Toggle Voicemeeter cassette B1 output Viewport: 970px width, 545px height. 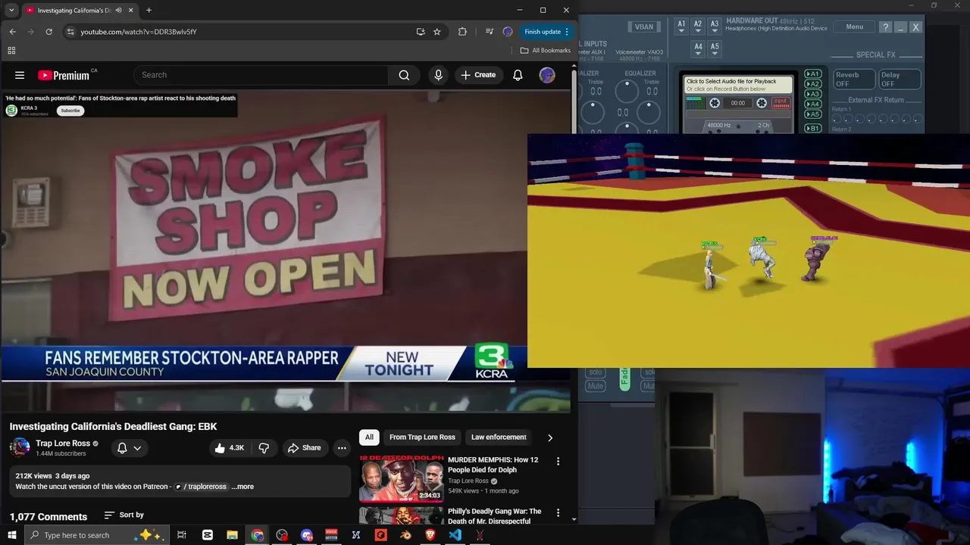812,129
